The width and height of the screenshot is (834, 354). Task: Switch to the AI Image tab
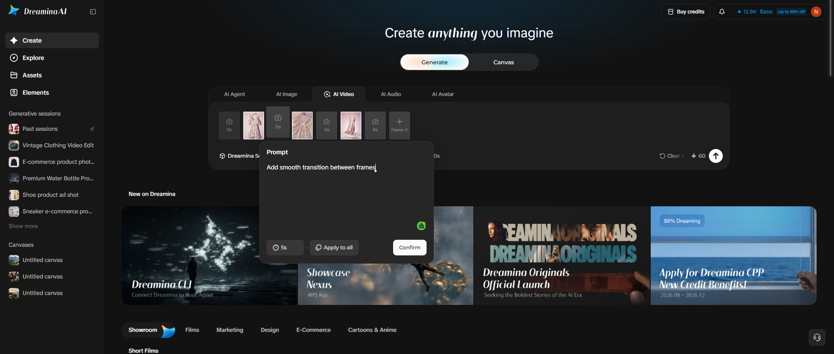click(287, 94)
